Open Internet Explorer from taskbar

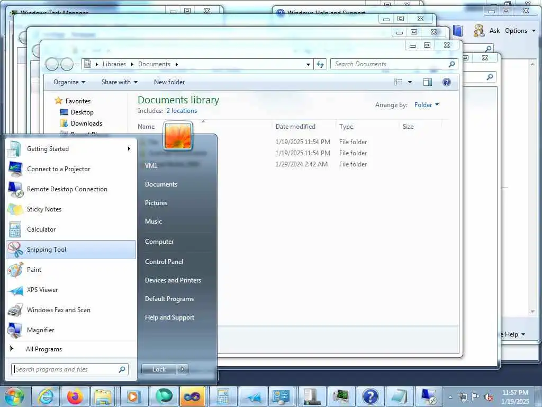46,396
